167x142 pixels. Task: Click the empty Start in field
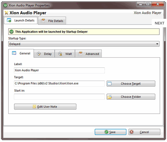point(59,97)
